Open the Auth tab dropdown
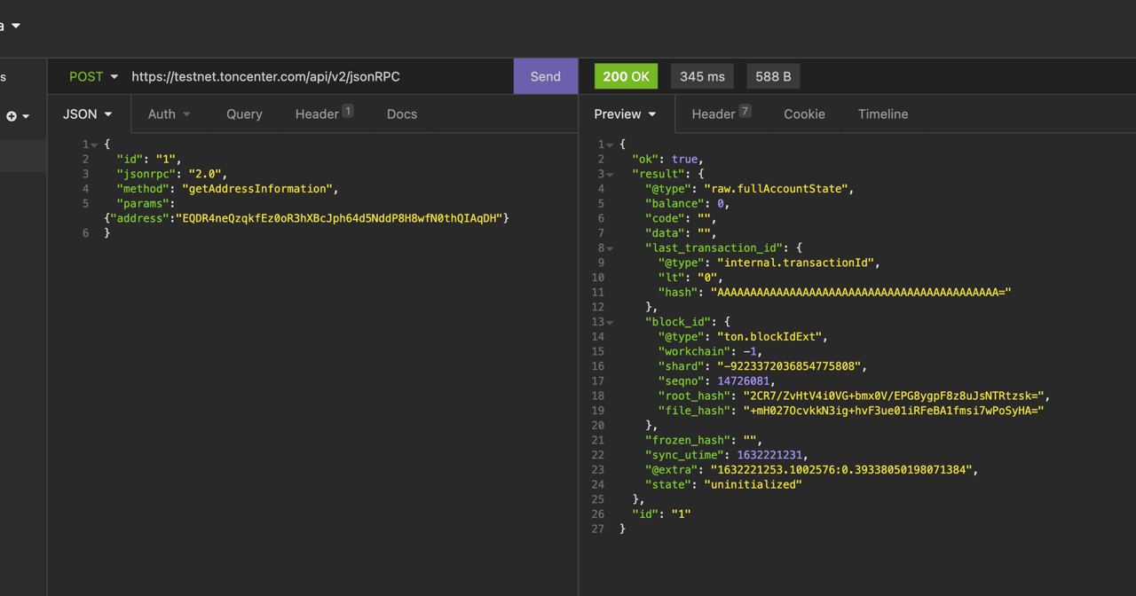Screen dimensions: 1136x596 (169, 114)
